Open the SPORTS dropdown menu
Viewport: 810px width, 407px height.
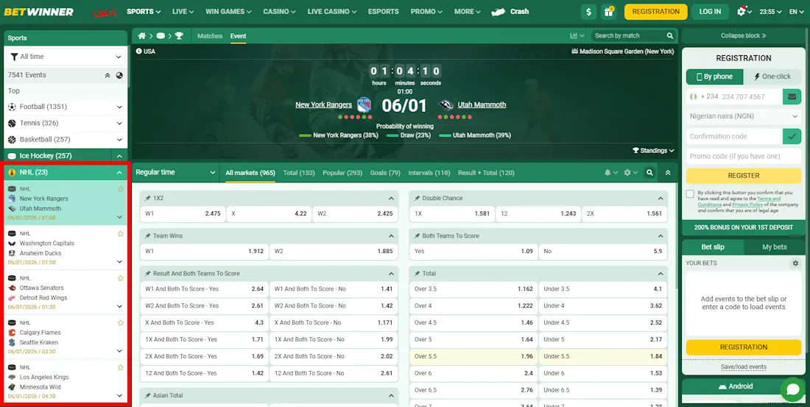tap(144, 11)
